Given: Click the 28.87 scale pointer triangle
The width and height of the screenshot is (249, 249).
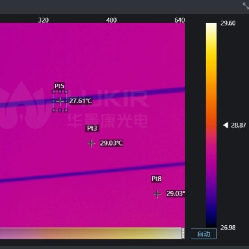Looking at the screenshot, I should (226, 125).
